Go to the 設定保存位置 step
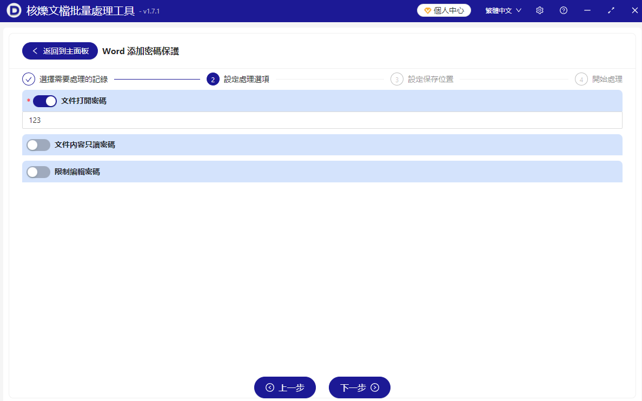The image size is (642, 401). click(431, 80)
